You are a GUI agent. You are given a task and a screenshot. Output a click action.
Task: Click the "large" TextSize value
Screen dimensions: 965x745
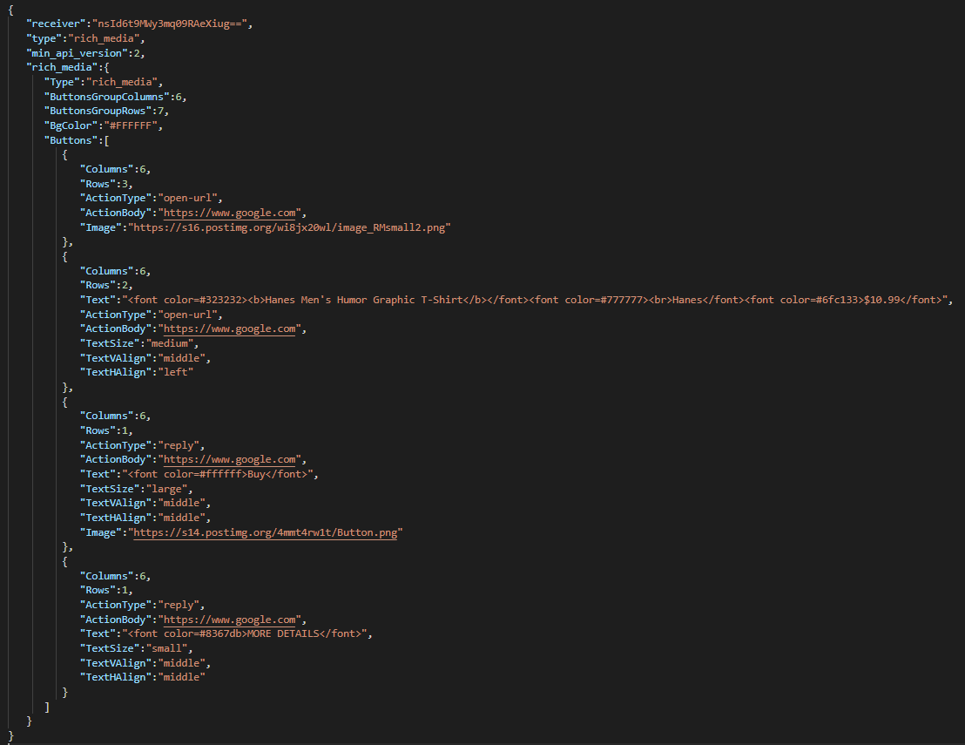coord(166,490)
